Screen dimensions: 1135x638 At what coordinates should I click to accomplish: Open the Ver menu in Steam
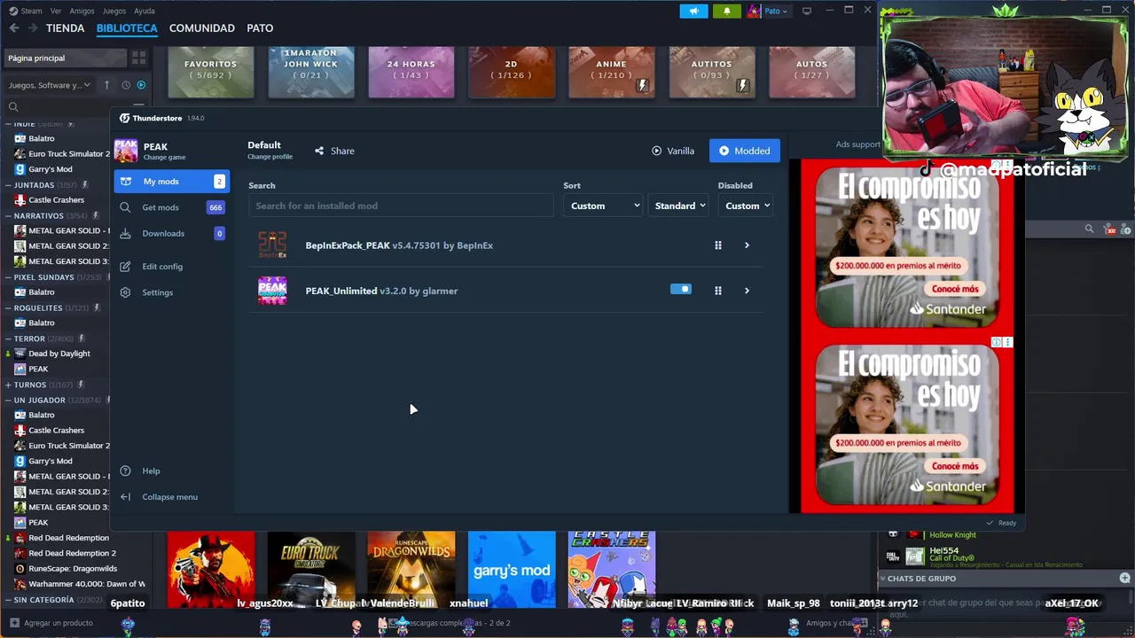(x=56, y=11)
